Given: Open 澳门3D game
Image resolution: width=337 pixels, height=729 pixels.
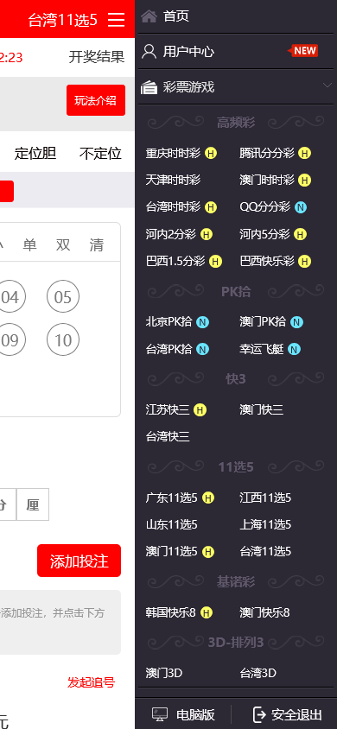Looking at the screenshot, I should tap(164, 673).
